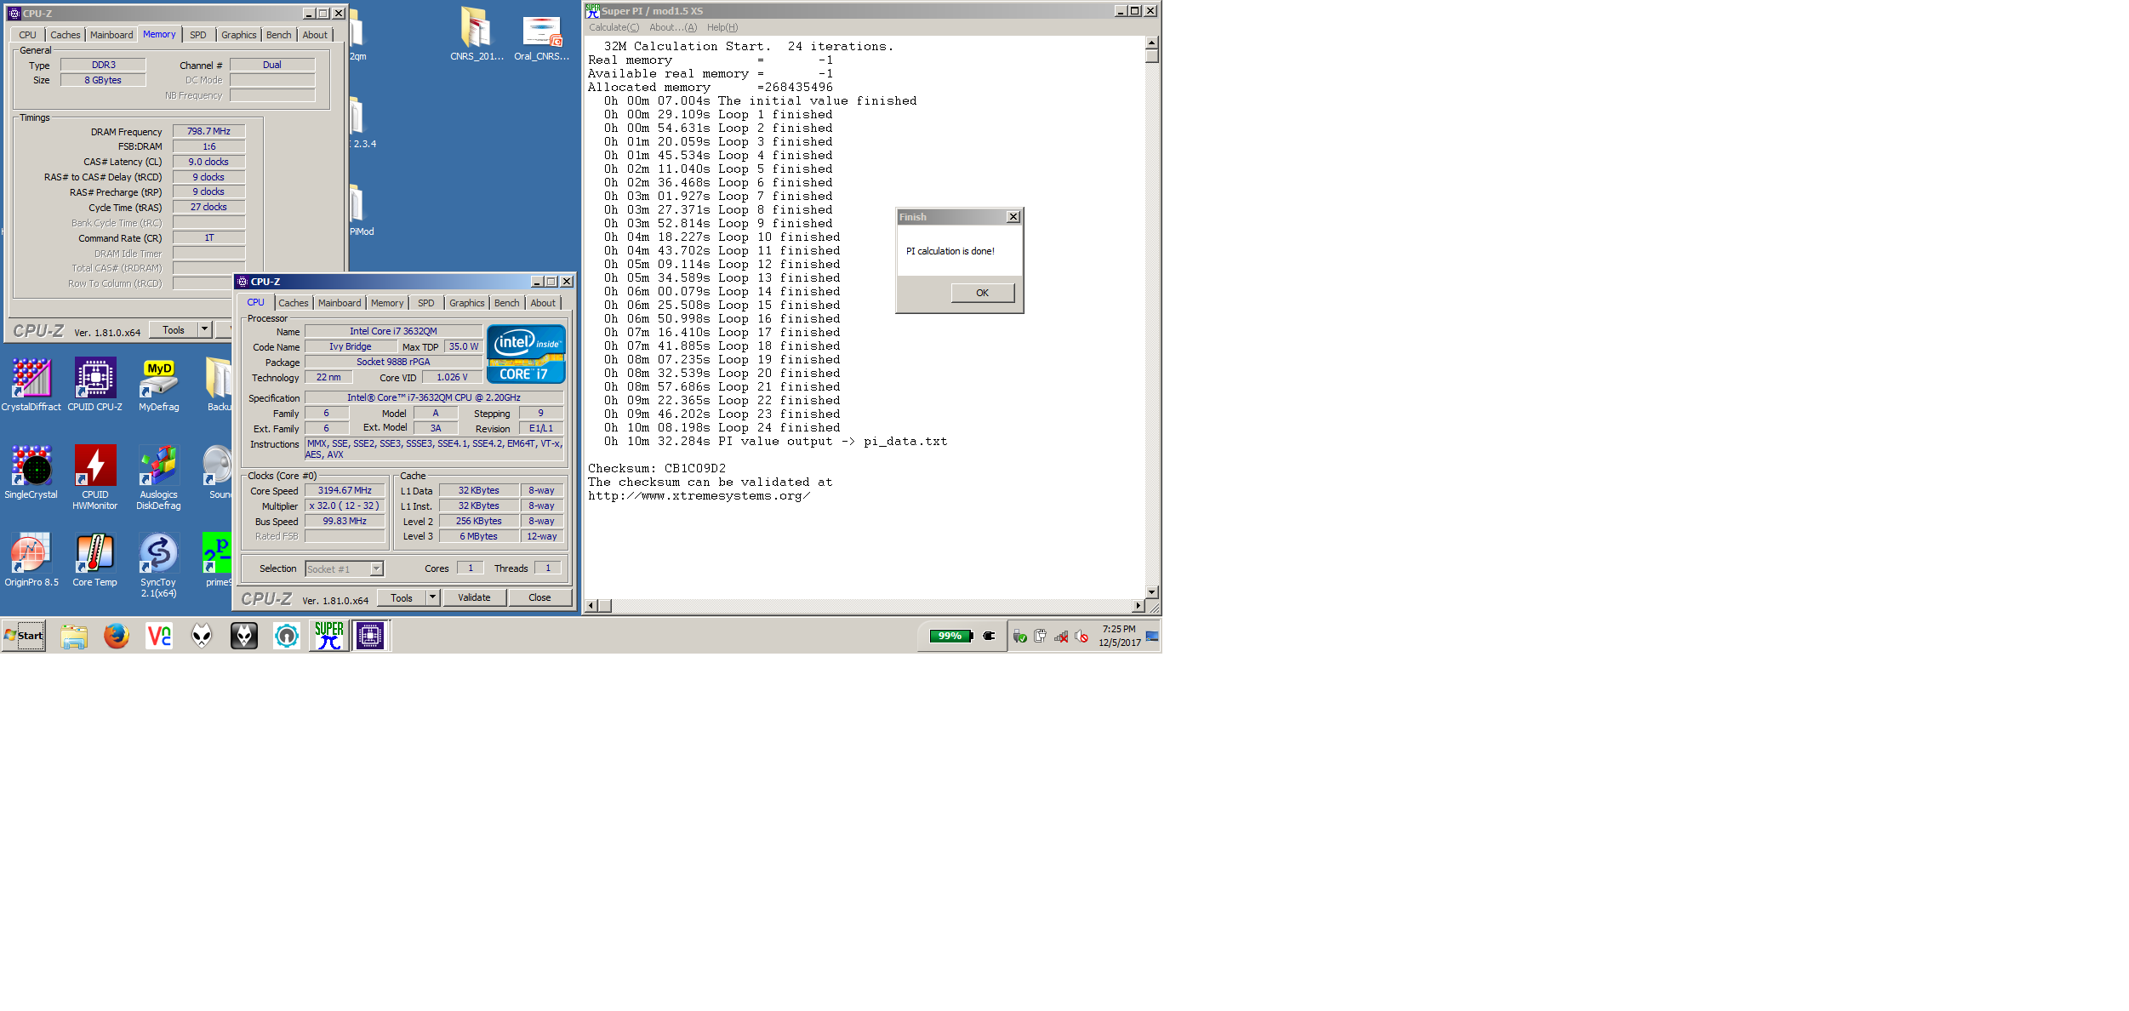Open the blue gear app on taskbar

pyautogui.click(x=287, y=636)
